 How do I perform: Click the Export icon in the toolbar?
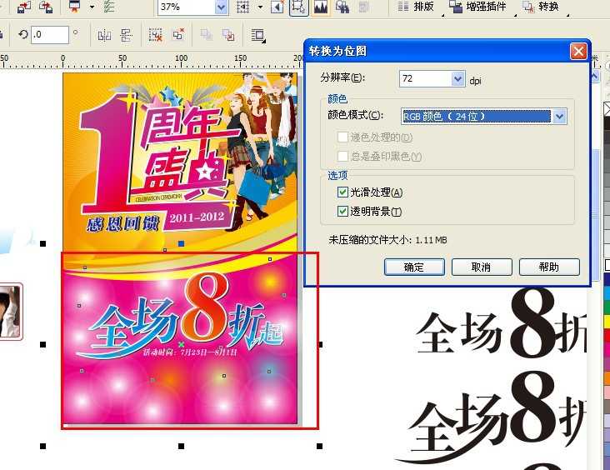click(x=46, y=6)
